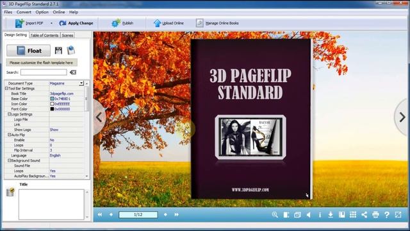The height and width of the screenshot is (231, 410).
Task: Click 'Please customize the flash template here'
Action: [x=41, y=63]
